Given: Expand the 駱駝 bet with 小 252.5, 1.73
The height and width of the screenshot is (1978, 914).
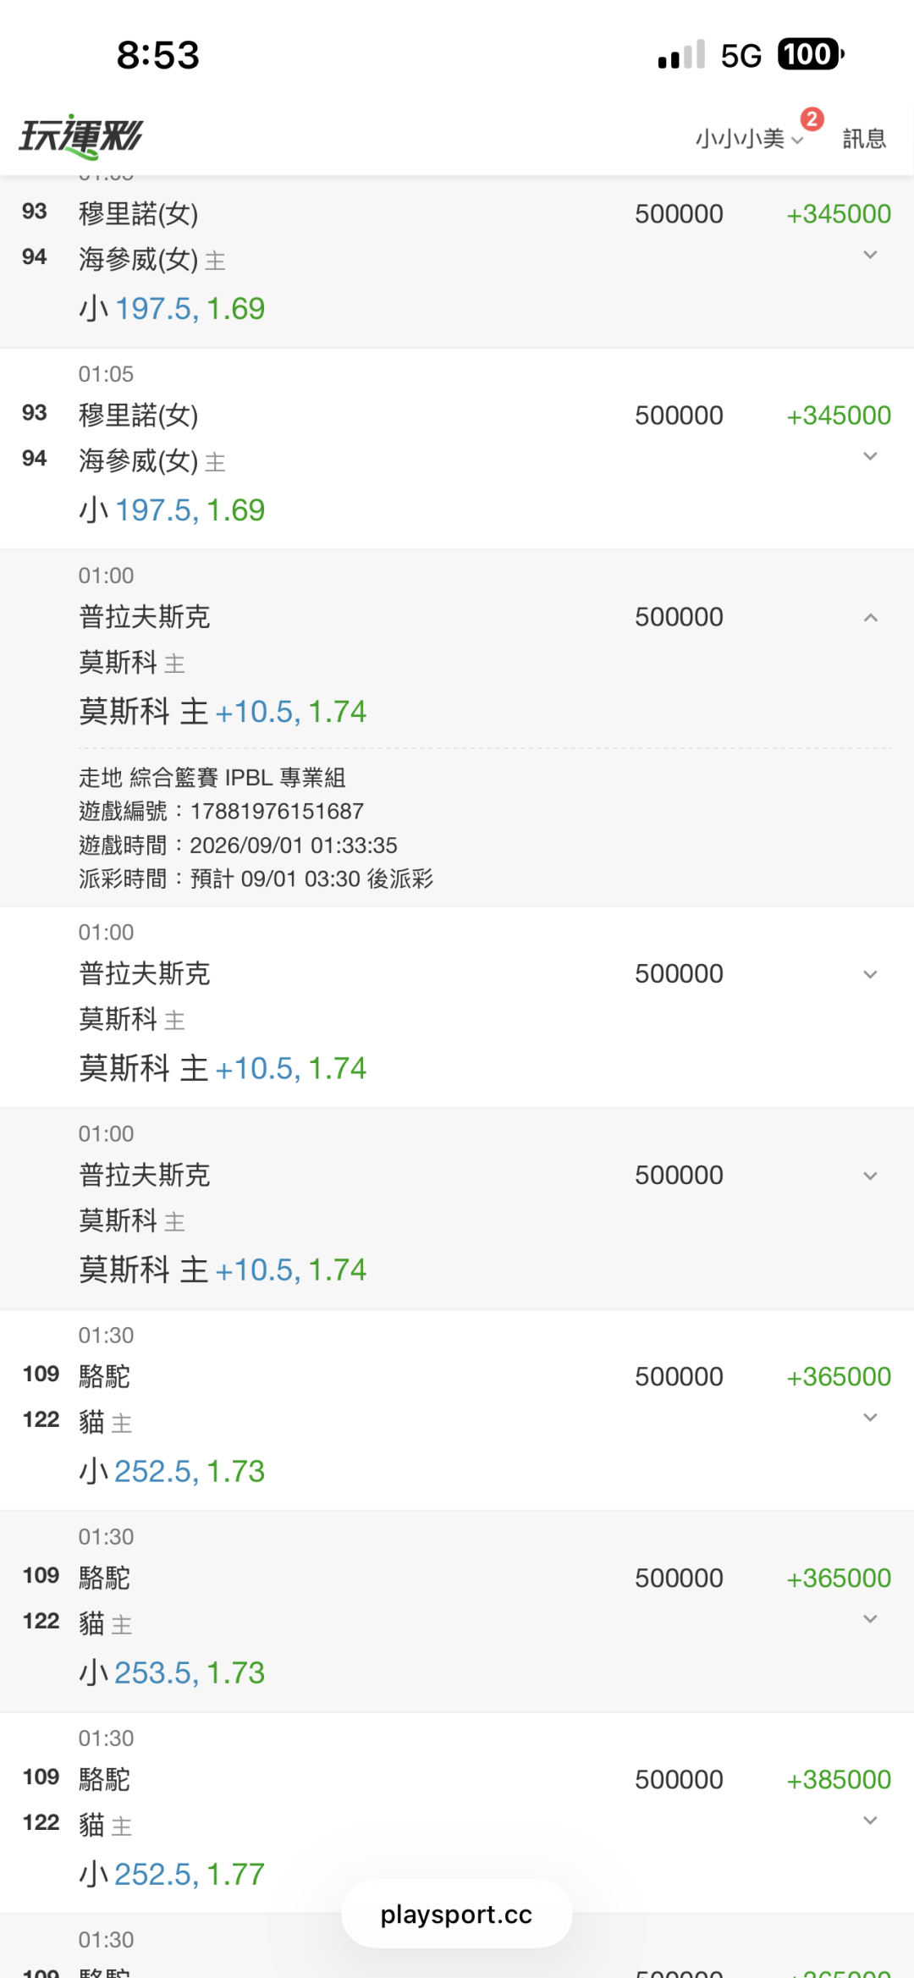Looking at the screenshot, I should pyautogui.click(x=870, y=1418).
